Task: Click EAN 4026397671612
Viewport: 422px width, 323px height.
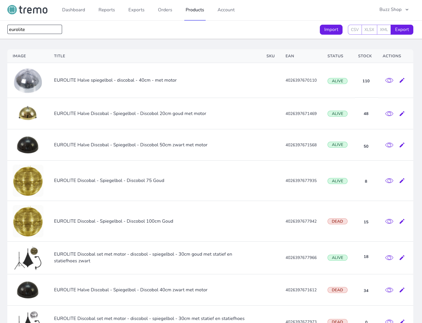Action: click(x=301, y=290)
